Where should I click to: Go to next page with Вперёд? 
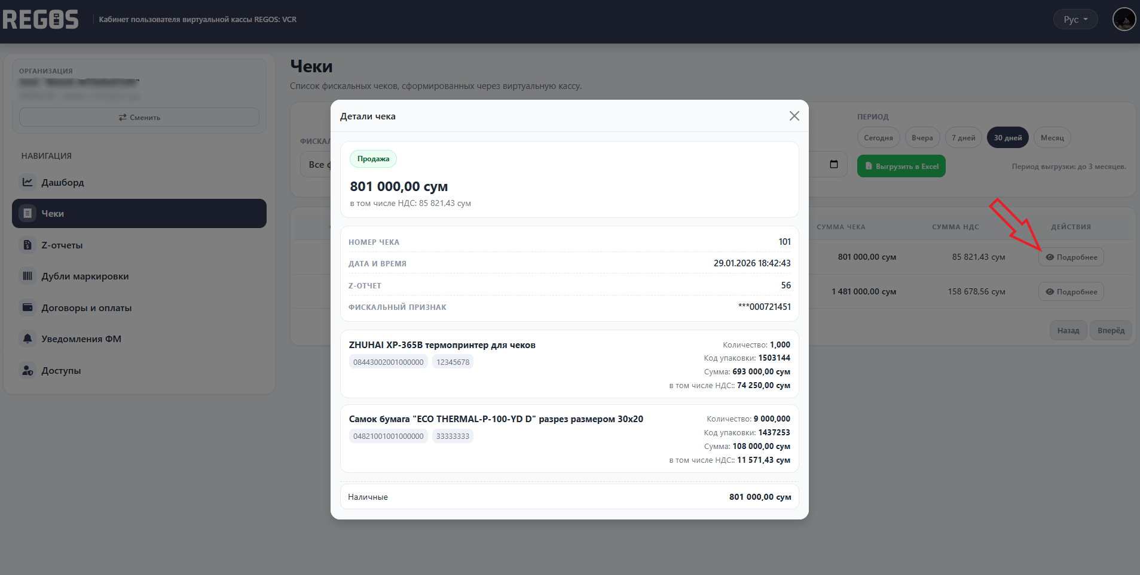tap(1111, 330)
